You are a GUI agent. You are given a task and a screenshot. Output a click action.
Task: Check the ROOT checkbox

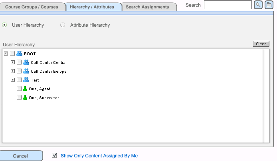12,54
